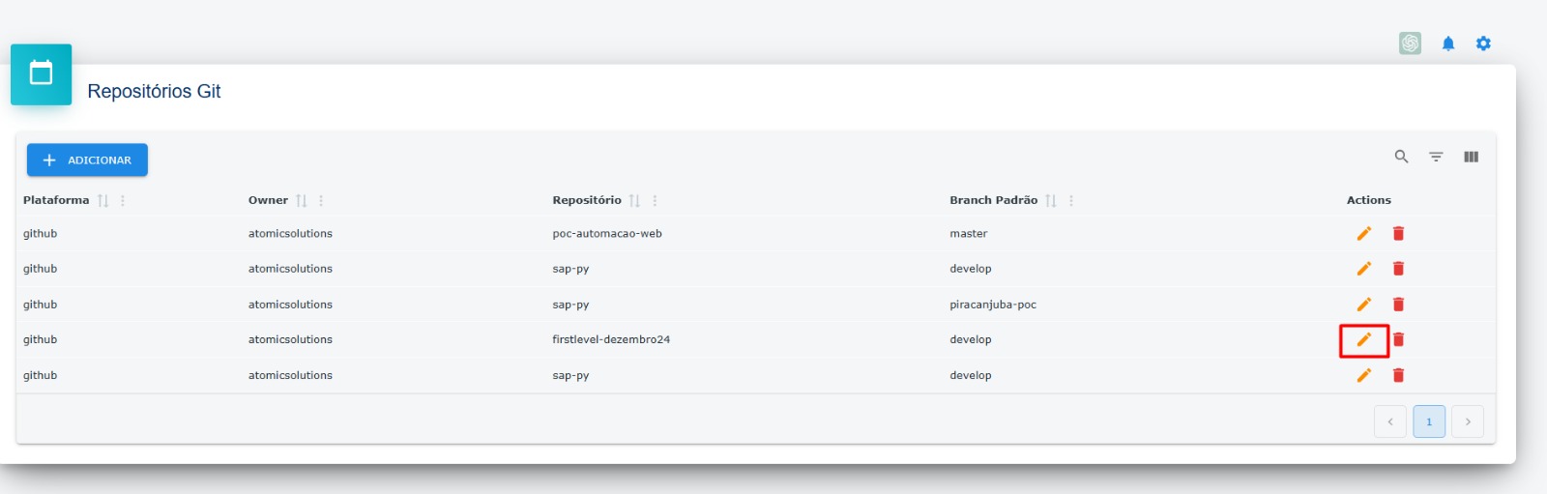Image resolution: width=1547 pixels, height=494 pixels.
Task: Go to page 1 in pagination
Action: coord(1429,421)
